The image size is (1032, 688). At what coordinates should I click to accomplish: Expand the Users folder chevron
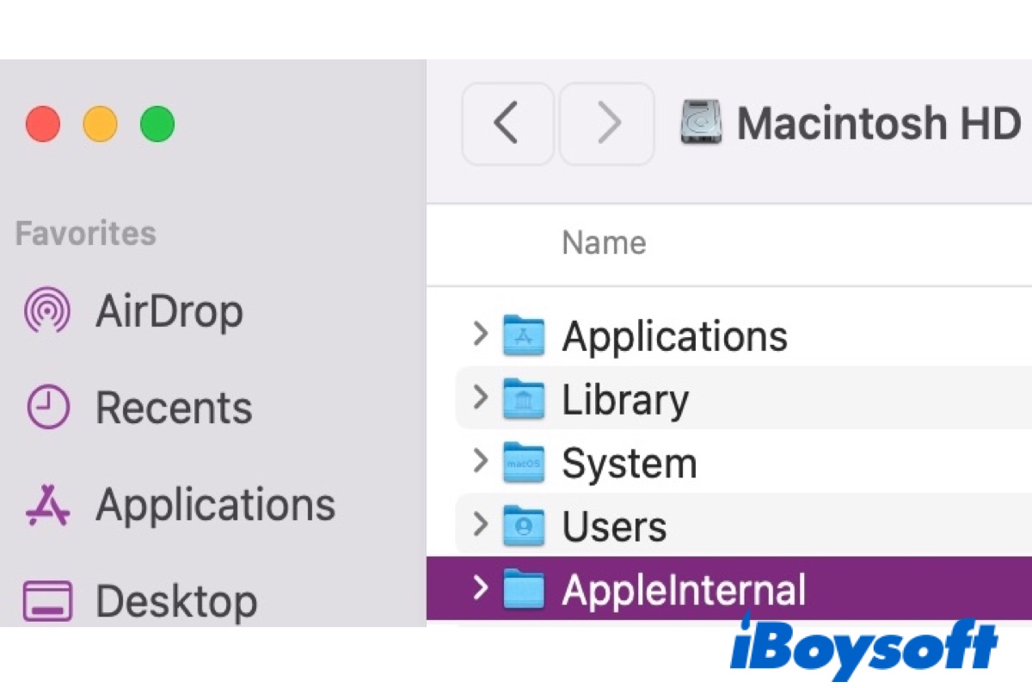(481, 525)
